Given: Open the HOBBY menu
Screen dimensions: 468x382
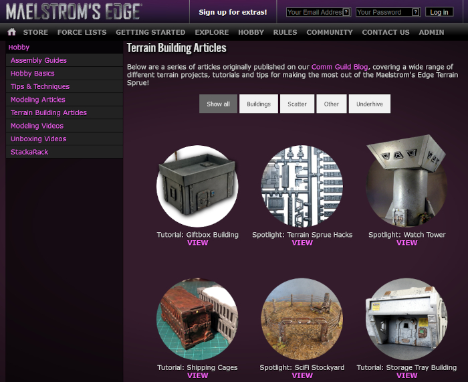Looking at the screenshot, I should [x=251, y=32].
